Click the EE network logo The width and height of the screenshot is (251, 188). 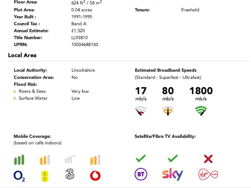coord(44,176)
